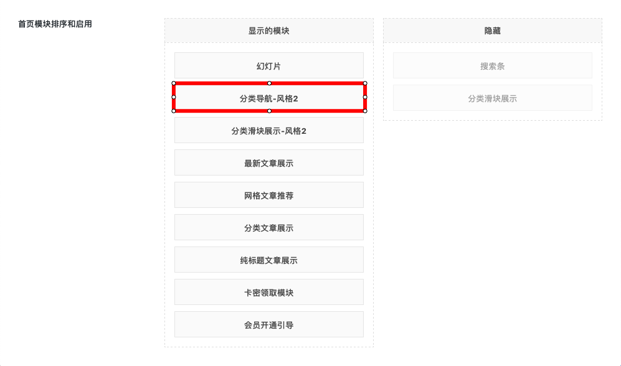
Task: Click the 显示的模块 column header
Action: coord(268,30)
